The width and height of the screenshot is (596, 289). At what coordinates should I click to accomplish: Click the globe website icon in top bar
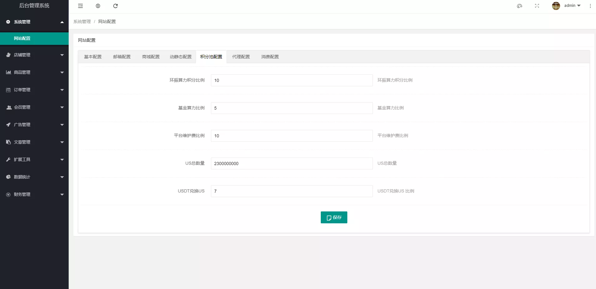(x=98, y=6)
